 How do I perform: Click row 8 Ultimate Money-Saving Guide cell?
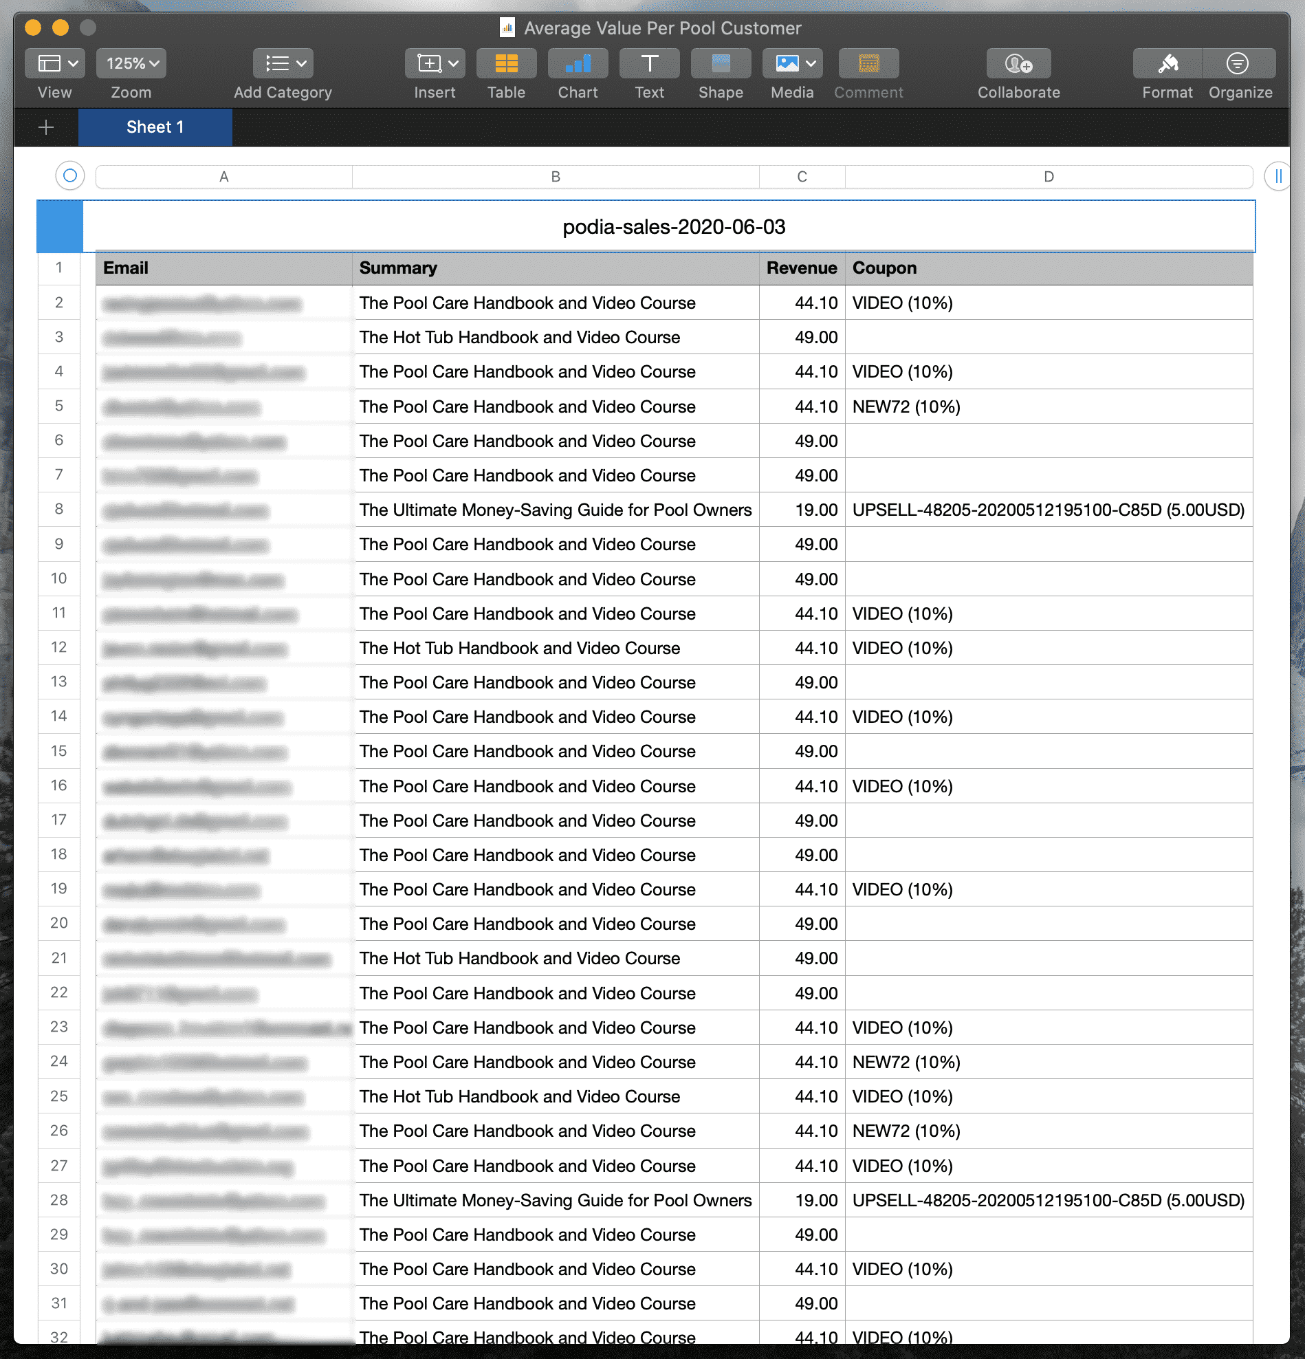tap(556, 510)
